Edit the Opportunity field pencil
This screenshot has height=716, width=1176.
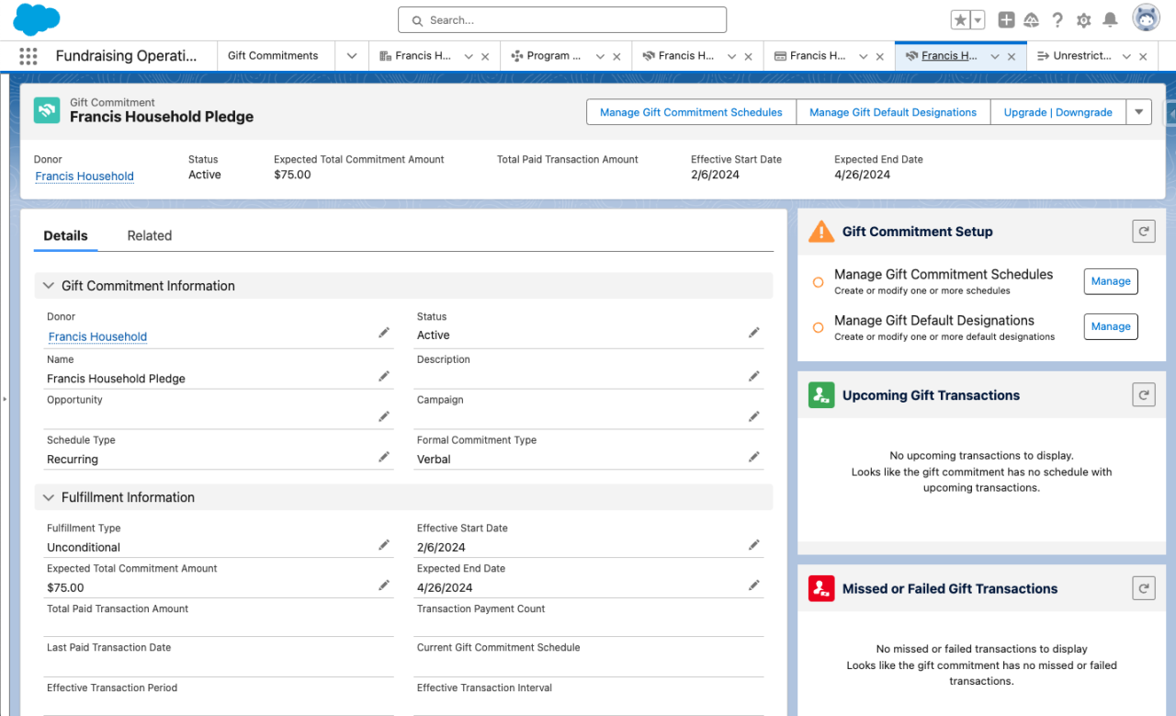pyautogui.click(x=384, y=416)
